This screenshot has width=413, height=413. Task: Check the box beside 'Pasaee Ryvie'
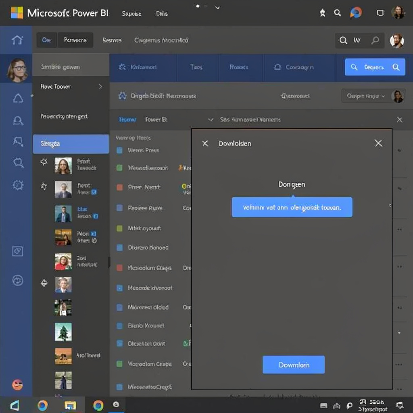[x=119, y=208]
